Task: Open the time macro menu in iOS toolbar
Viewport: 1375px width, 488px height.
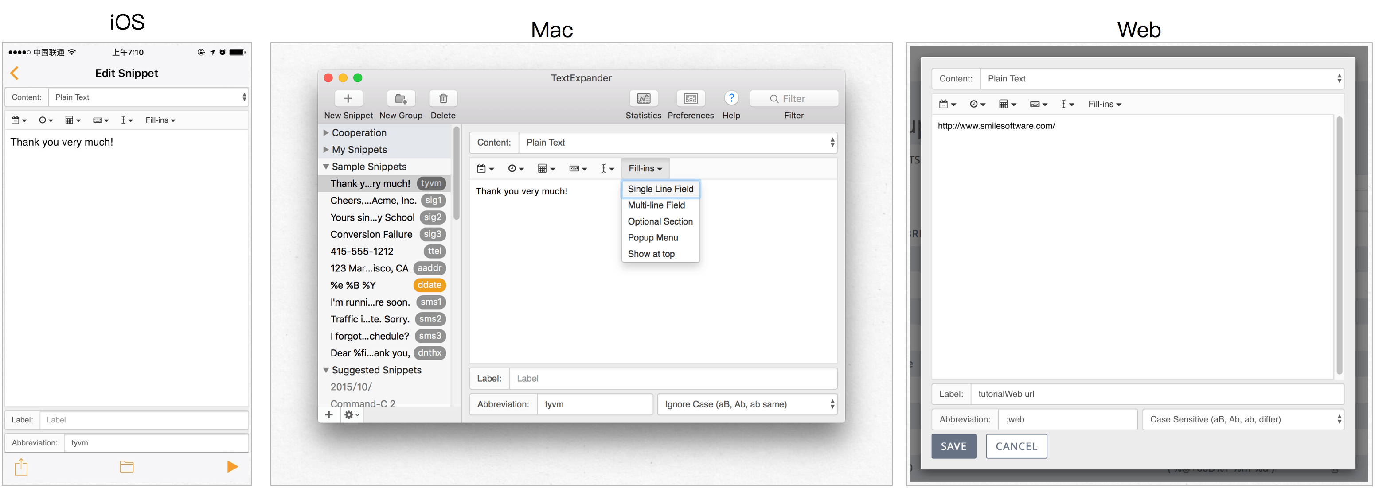Action: tap(46, 120)
